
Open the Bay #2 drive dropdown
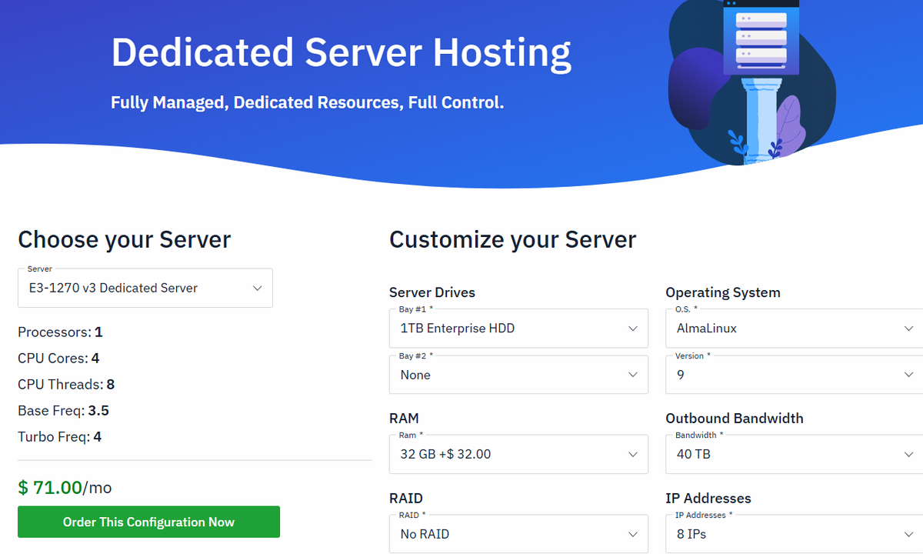tap(518, 375)
